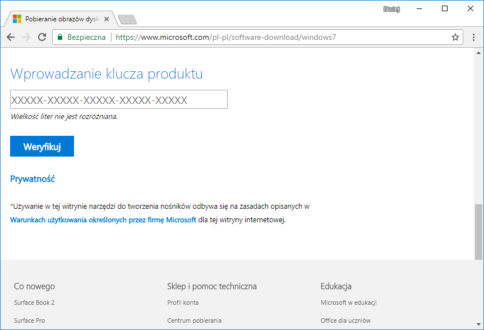This screenshot has height=330, width=484.
Task: Click the scrollbar up arrow
Action: coord(478,53)
